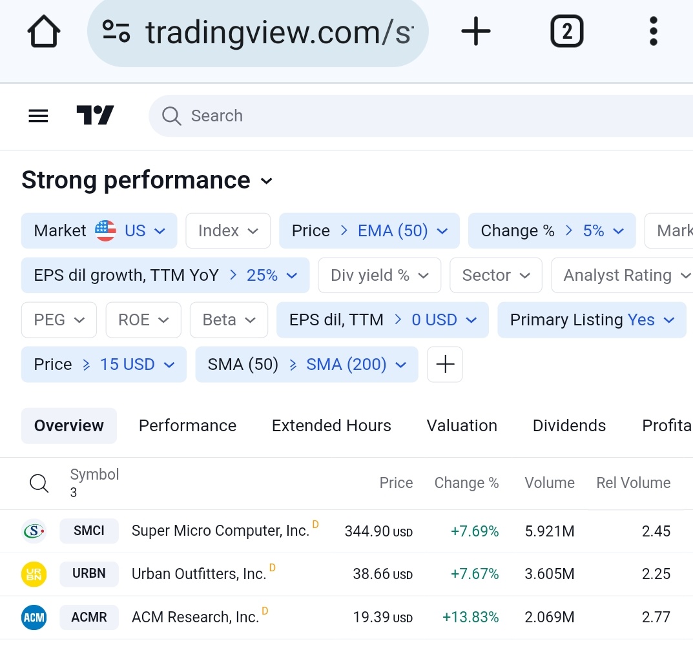This screenshot has height=672, width=693.
Task: Click URBN price 38.66 USD
Action: (x=383, y=574)
